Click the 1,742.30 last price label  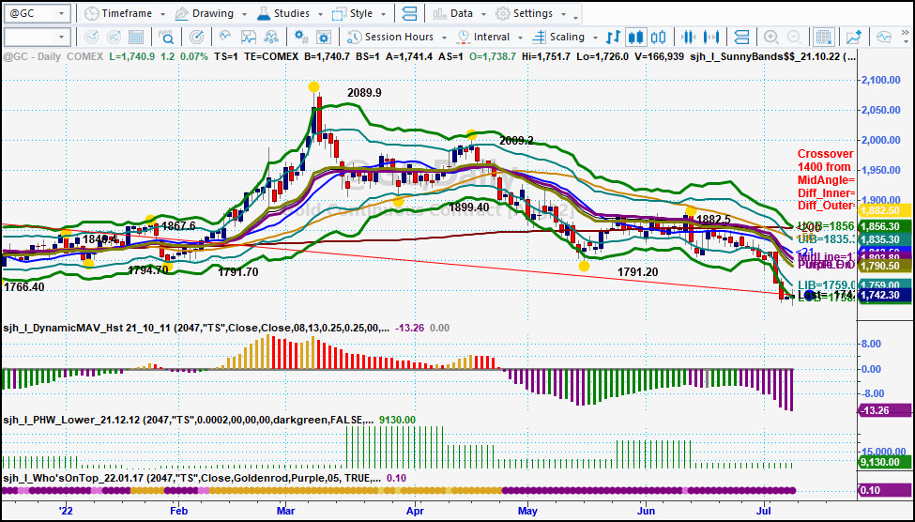[x=885, y=296]
